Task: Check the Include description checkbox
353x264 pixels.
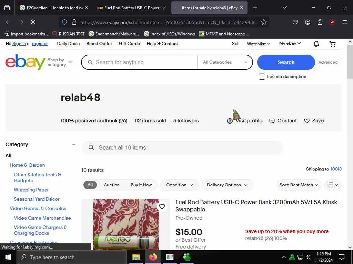Action: click(262, 77)
